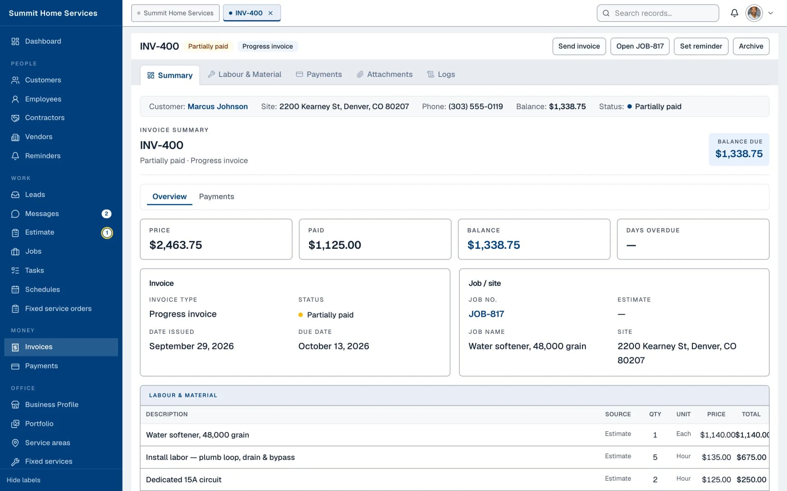Click the Service areas map pin icon

15,443
